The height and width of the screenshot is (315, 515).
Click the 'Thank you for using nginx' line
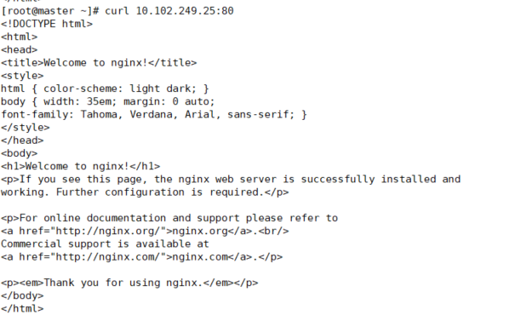tap(129, 283)
